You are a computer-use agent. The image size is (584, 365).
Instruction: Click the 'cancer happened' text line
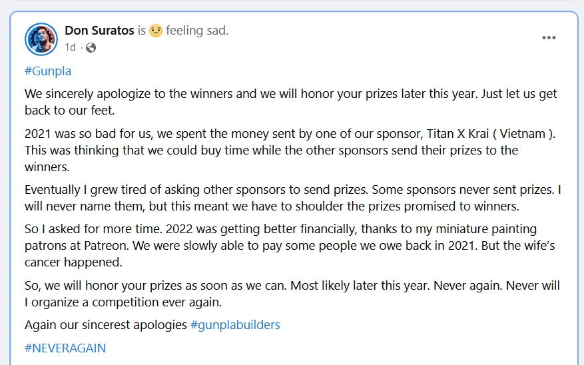coord(73,262)
